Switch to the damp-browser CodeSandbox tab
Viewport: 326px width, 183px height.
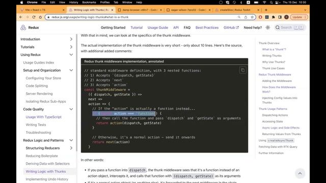click(x=140, y=10)
